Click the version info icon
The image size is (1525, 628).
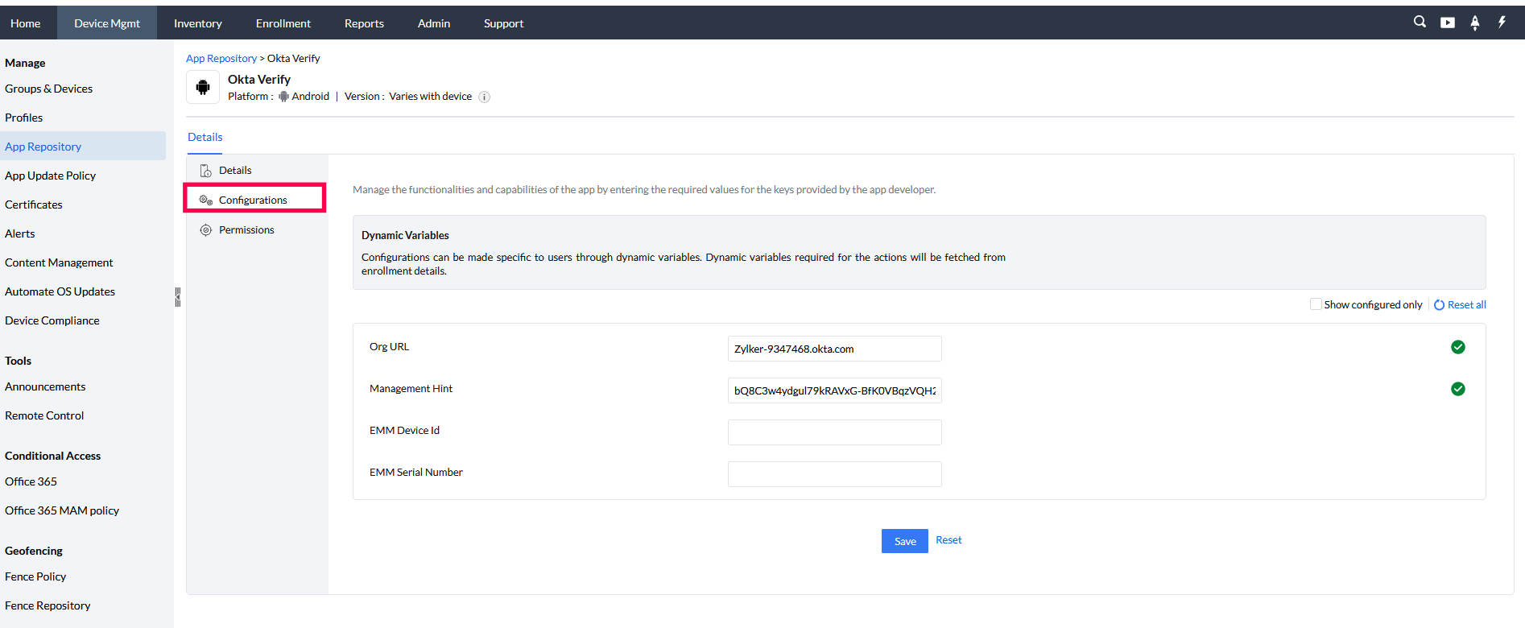(484, 97)
